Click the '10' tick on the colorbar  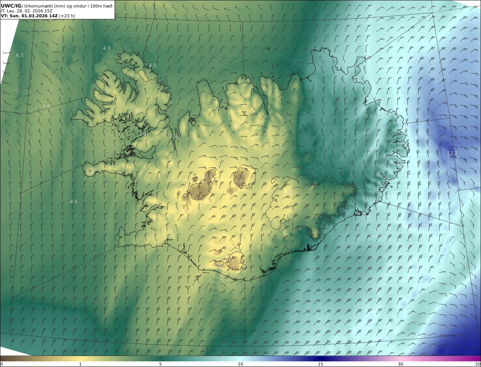click(x=240, y=364)
